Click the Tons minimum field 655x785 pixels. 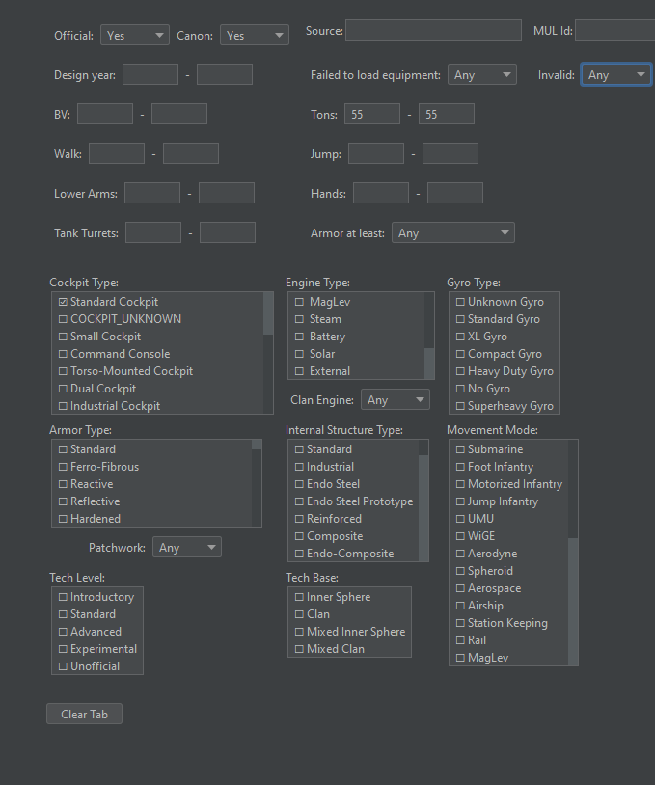[x=372, y=114]
